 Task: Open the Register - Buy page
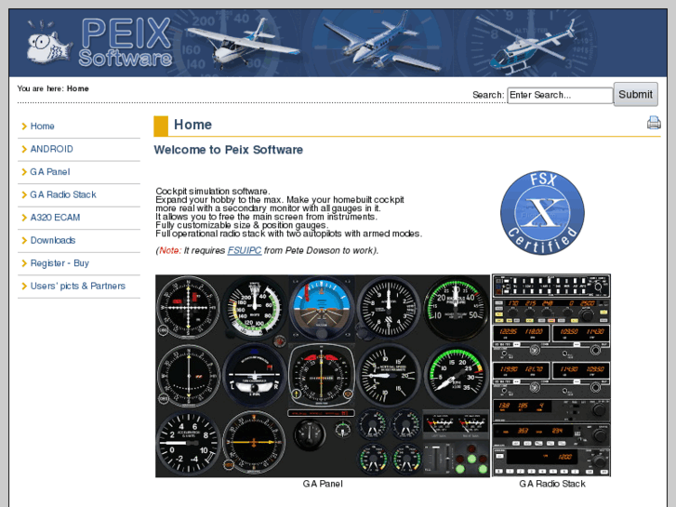[x=60, y=263]
